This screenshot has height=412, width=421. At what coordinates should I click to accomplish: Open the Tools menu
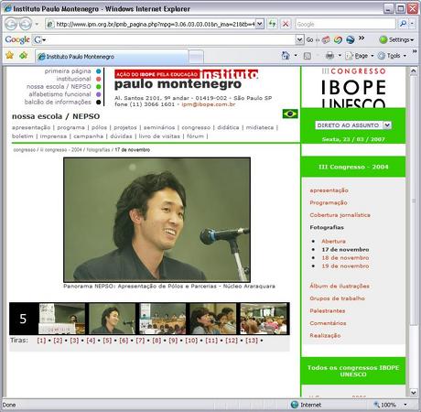point(393,56)
